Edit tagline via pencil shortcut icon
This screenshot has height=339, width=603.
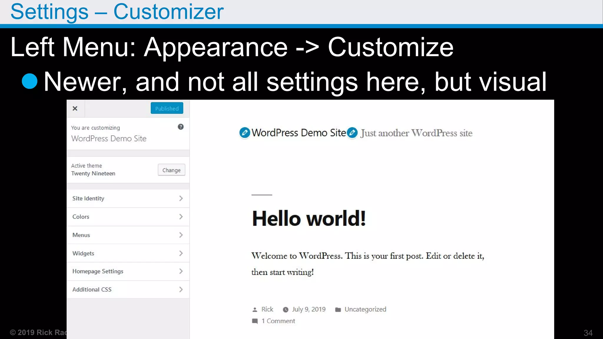tap(352, 133)
